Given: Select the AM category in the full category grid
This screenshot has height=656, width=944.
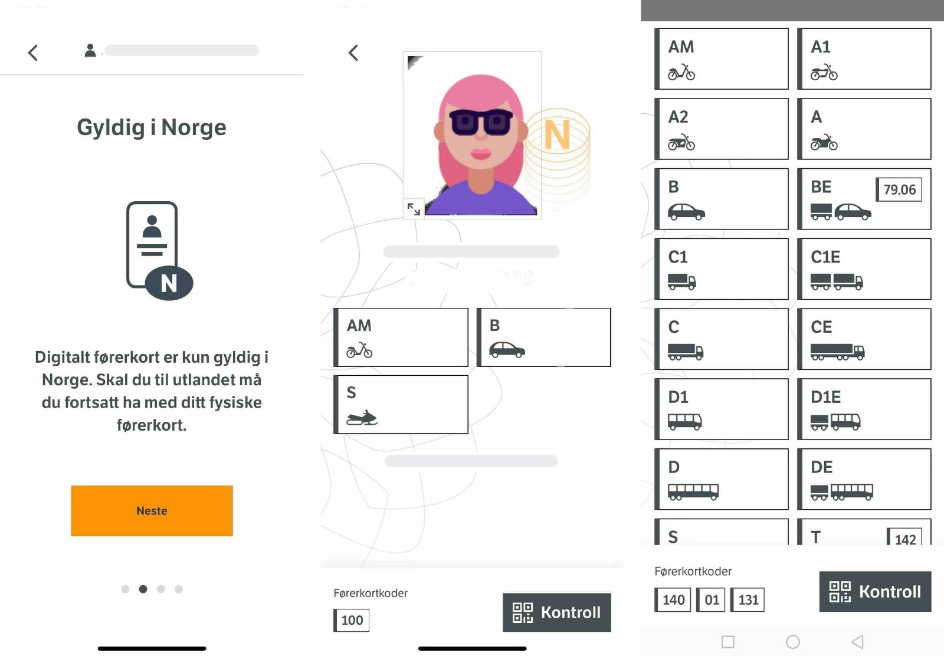Looking at the screenshot, I should point(722,59).
